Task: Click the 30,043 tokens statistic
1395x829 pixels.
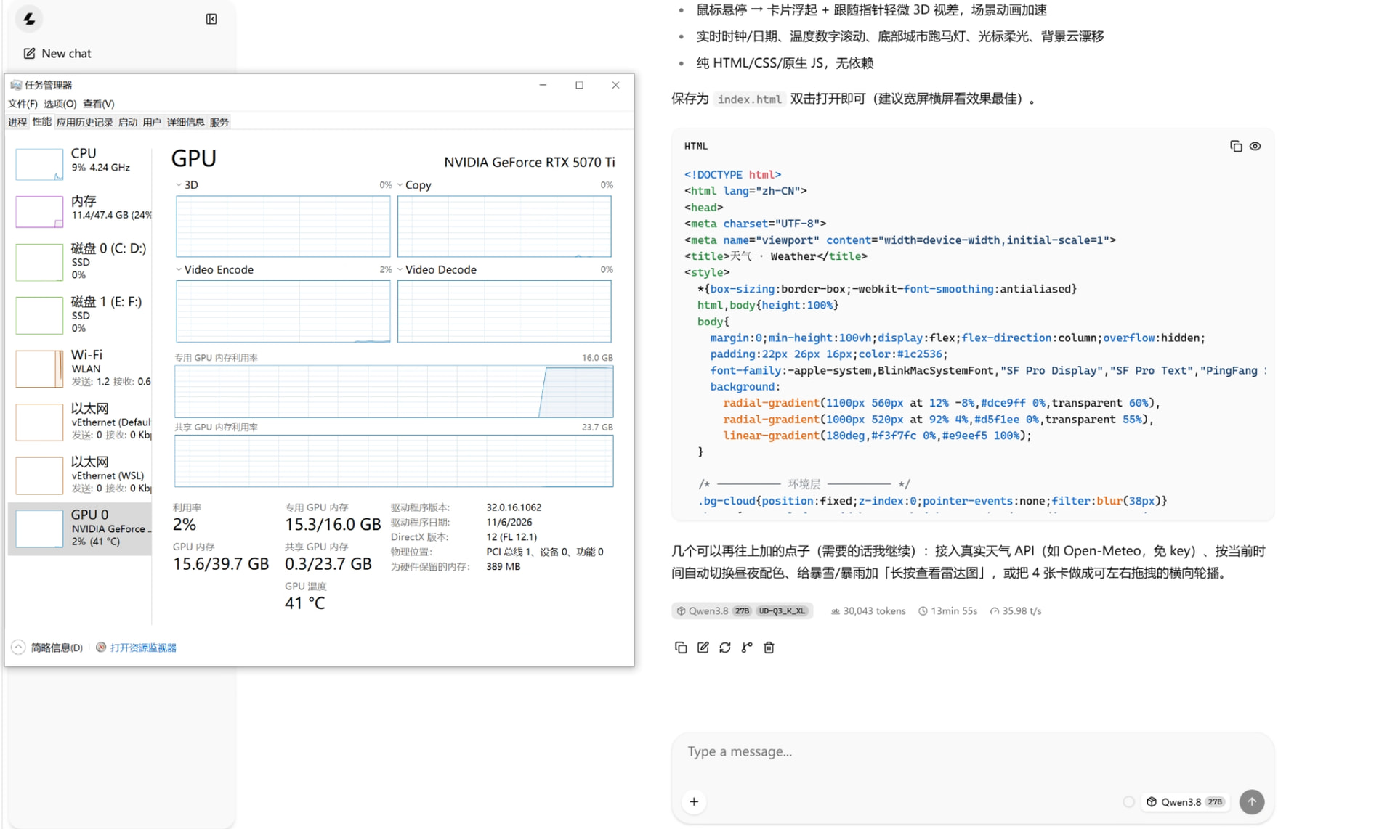Action: (x=868, y=610)
